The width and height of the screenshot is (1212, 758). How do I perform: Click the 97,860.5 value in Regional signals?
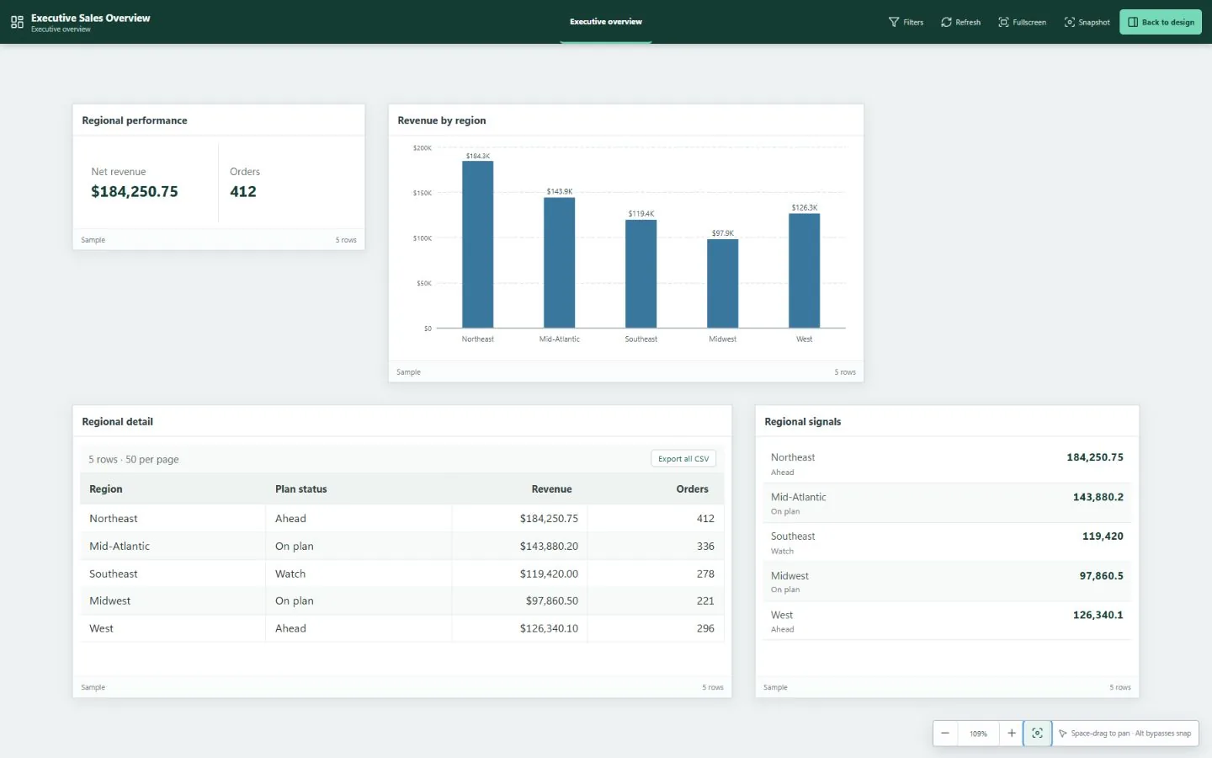[1101, 576]
